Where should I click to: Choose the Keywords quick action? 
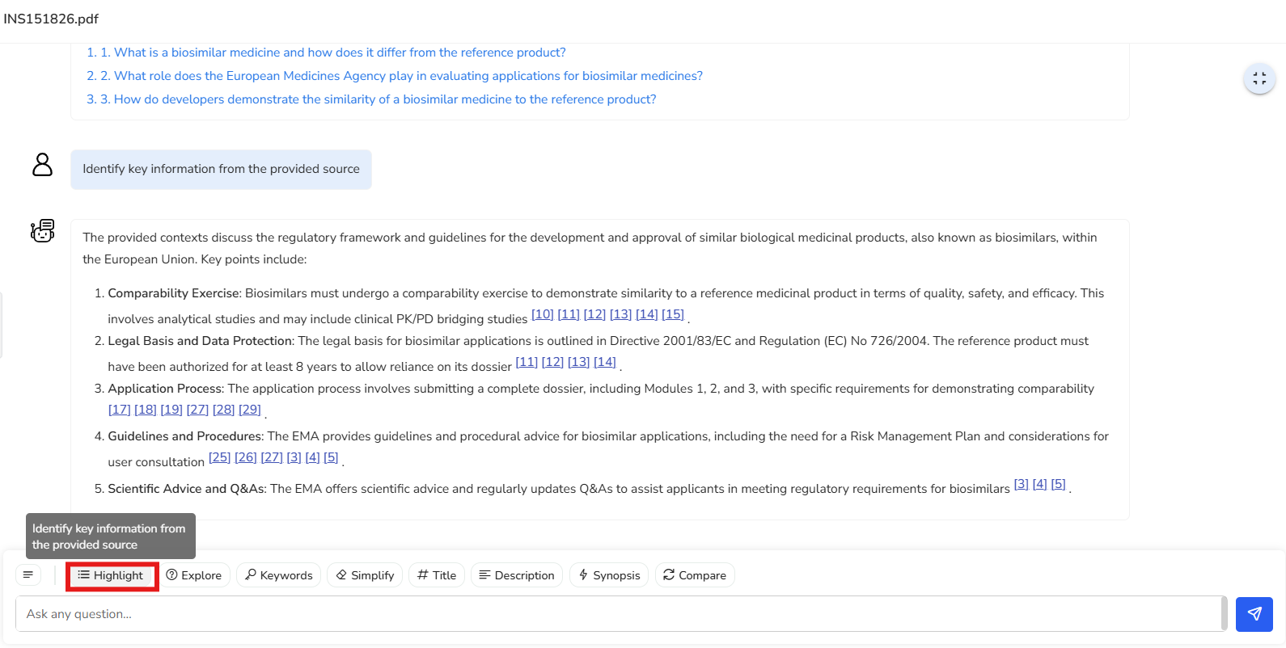point(279,575)
